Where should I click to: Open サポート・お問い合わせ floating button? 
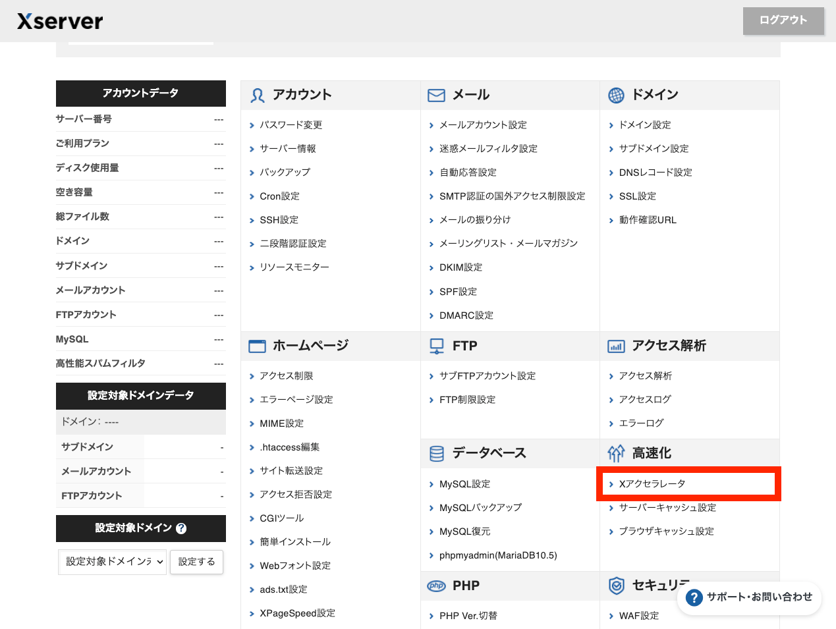[749, 597]
